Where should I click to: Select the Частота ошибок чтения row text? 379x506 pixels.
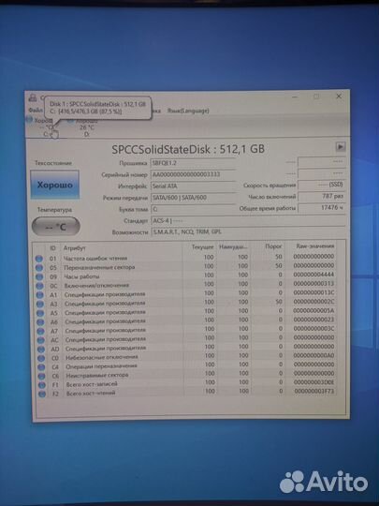point(95,259)
